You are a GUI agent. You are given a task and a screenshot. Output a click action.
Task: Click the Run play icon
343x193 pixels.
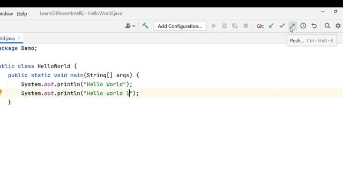[214, 26]
